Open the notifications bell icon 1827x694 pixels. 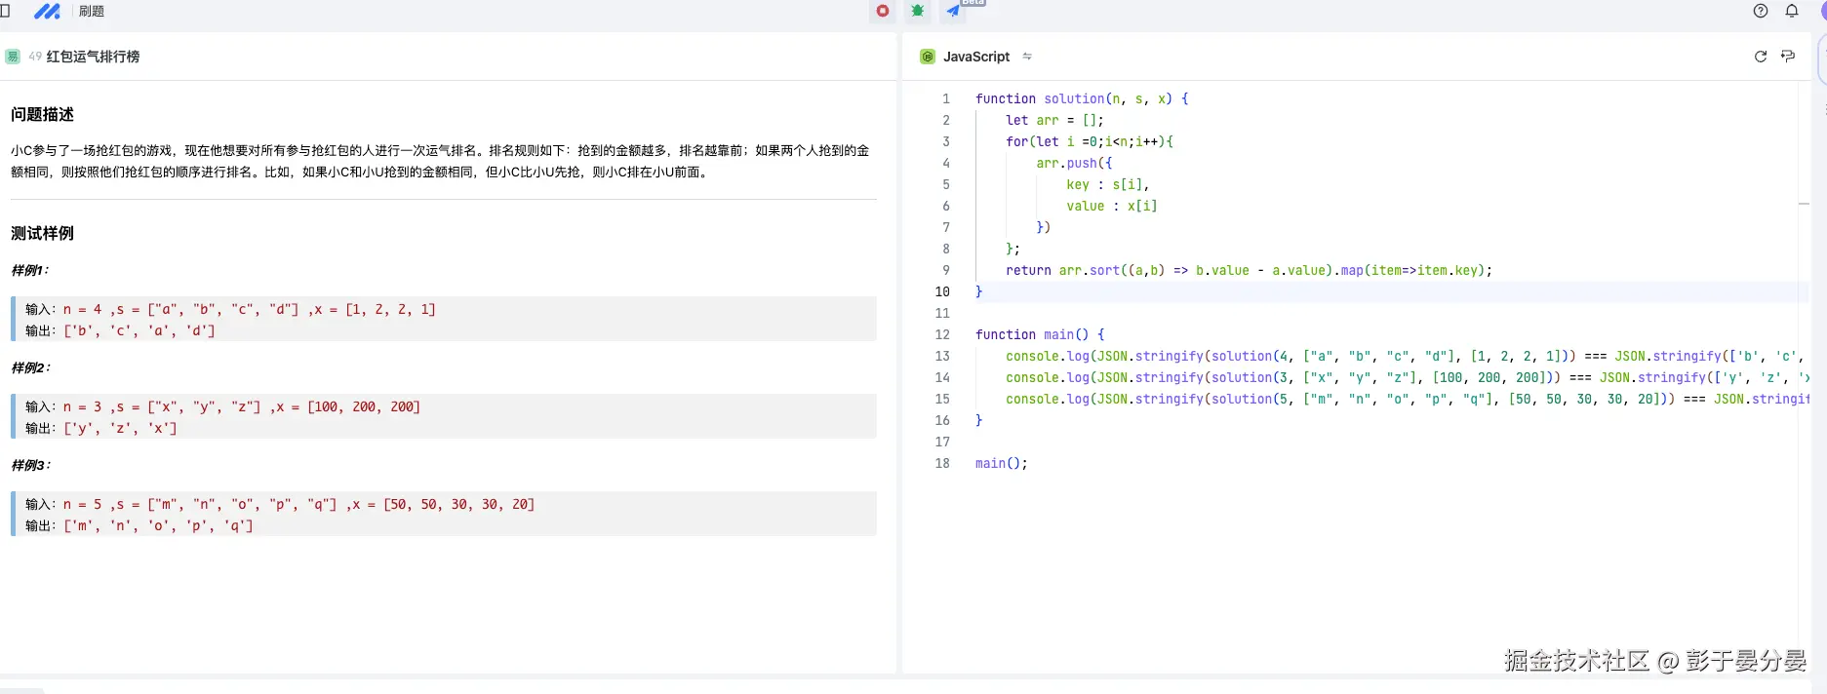pyautogui.click(x=1792, y=11)
